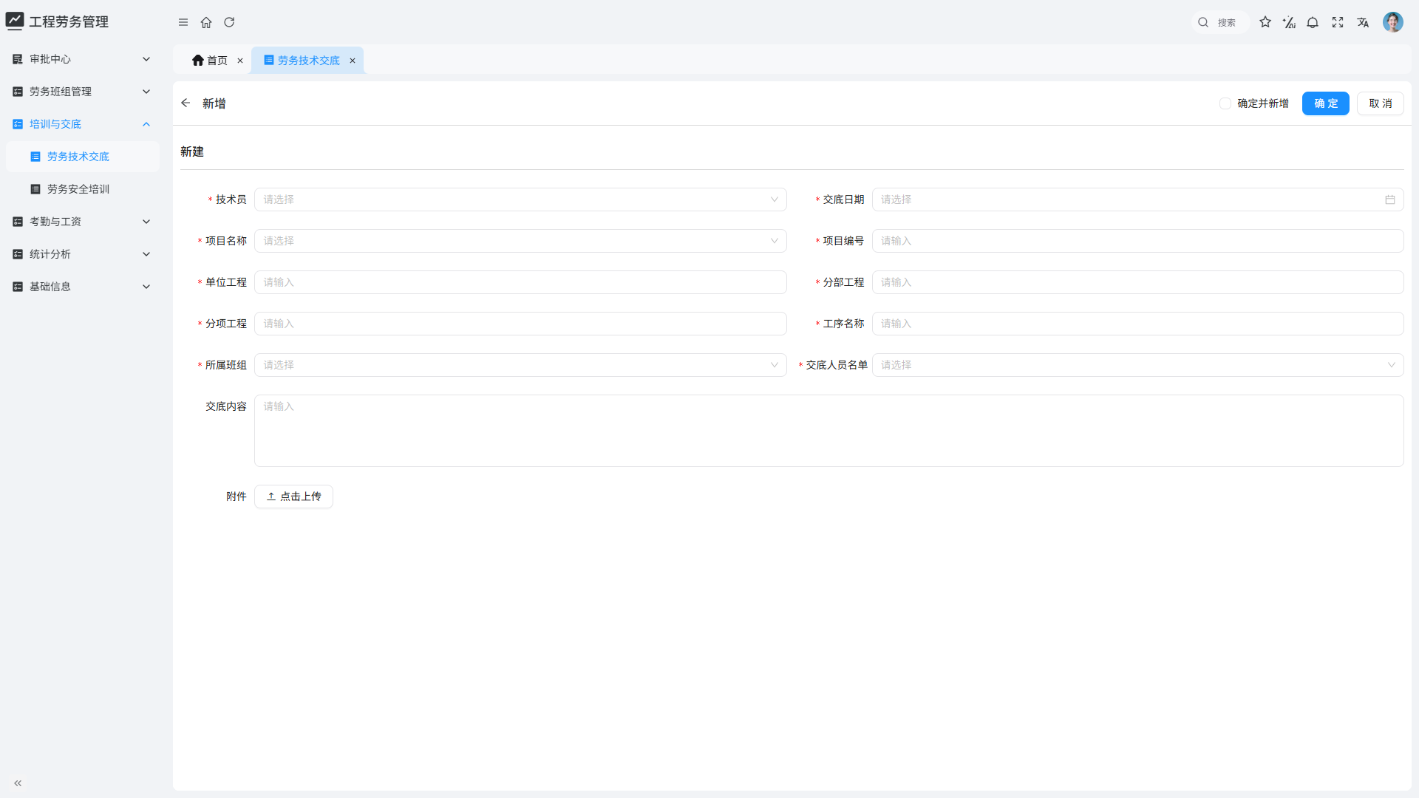
Task: Open the calendar icon in 交底日期
Action: coord(1389,199)
